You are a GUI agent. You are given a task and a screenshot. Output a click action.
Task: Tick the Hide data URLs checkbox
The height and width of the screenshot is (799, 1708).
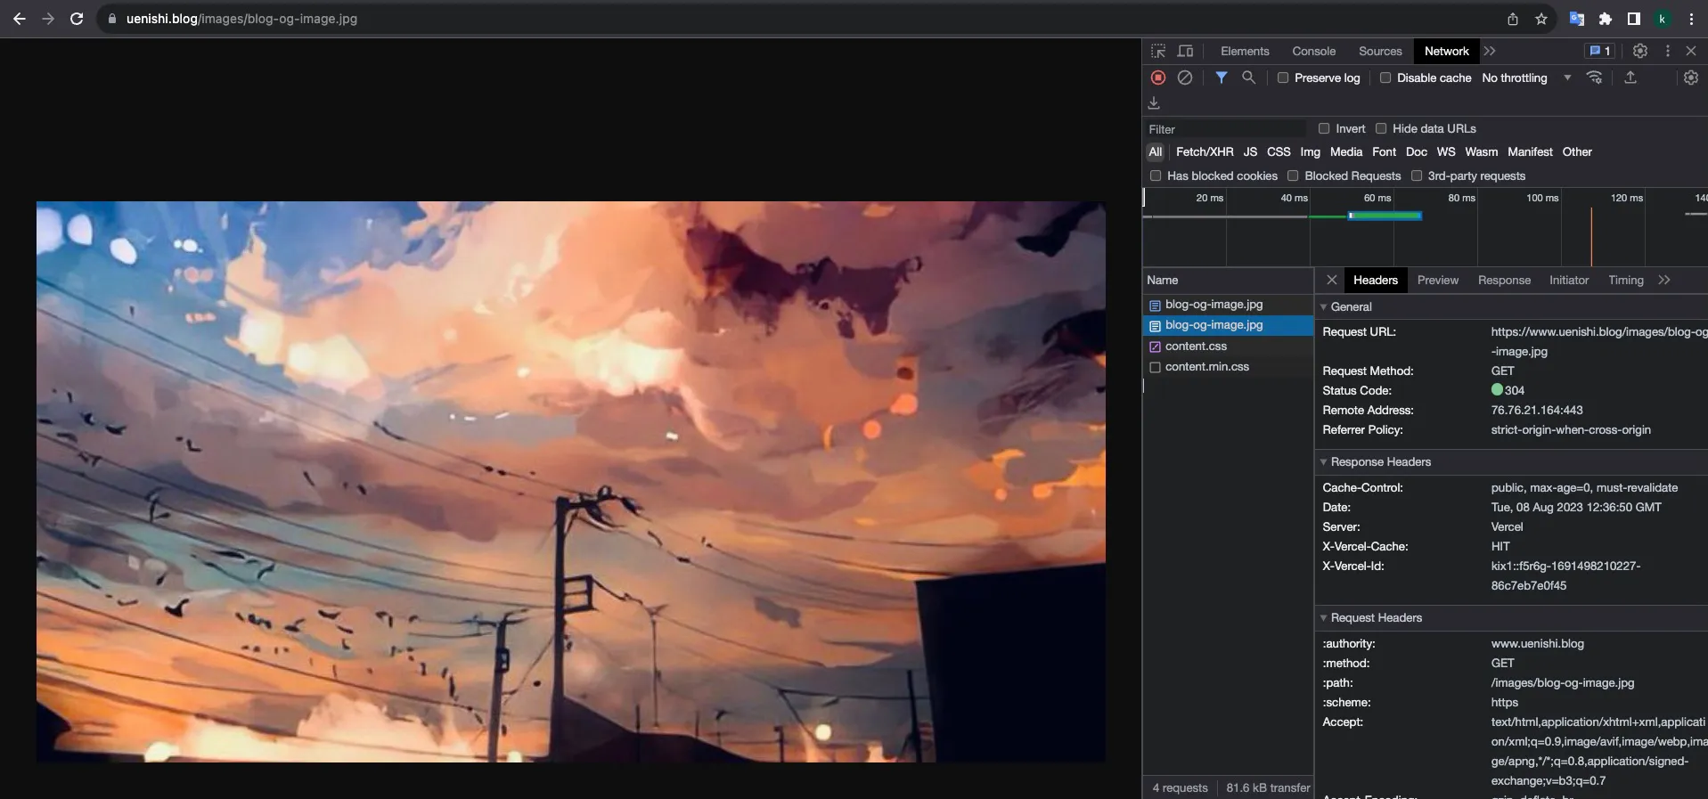[1381, 128]
